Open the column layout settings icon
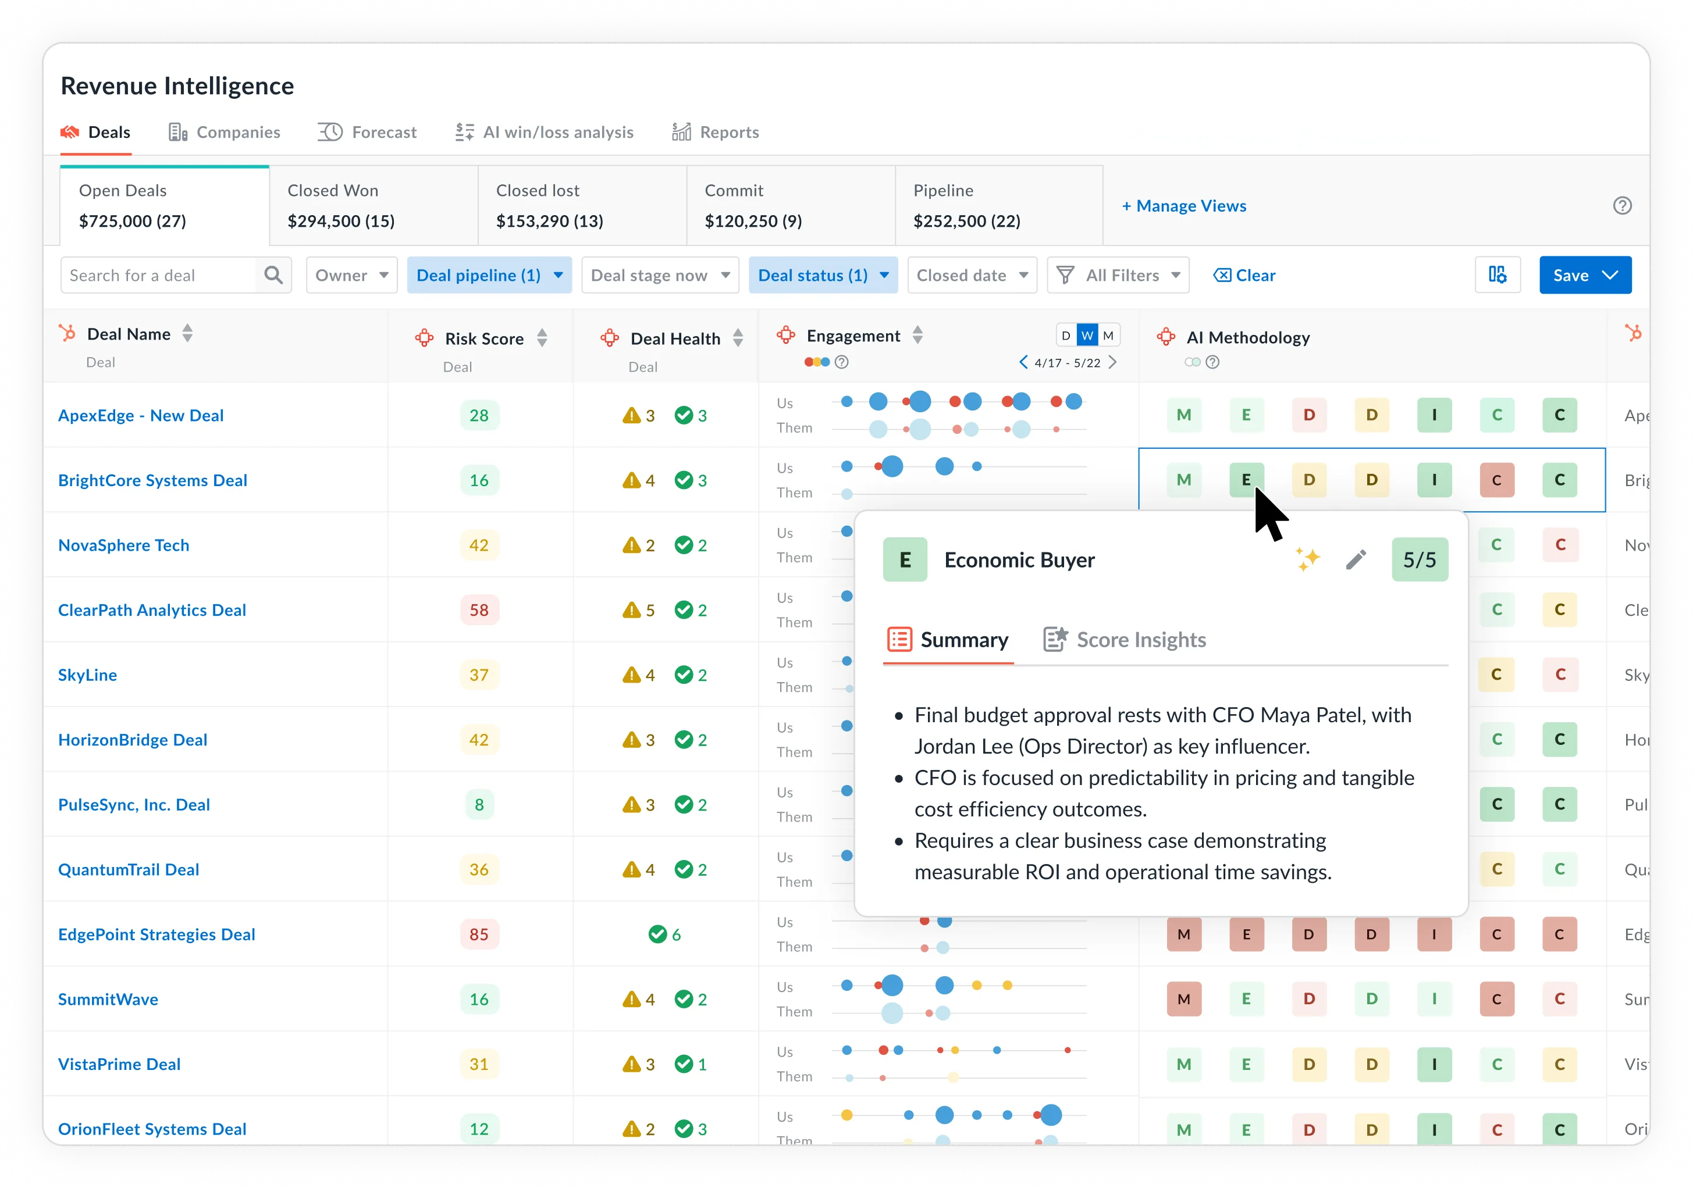1693x1188 pixels. pyautogui.click(x=1497, y=275)
